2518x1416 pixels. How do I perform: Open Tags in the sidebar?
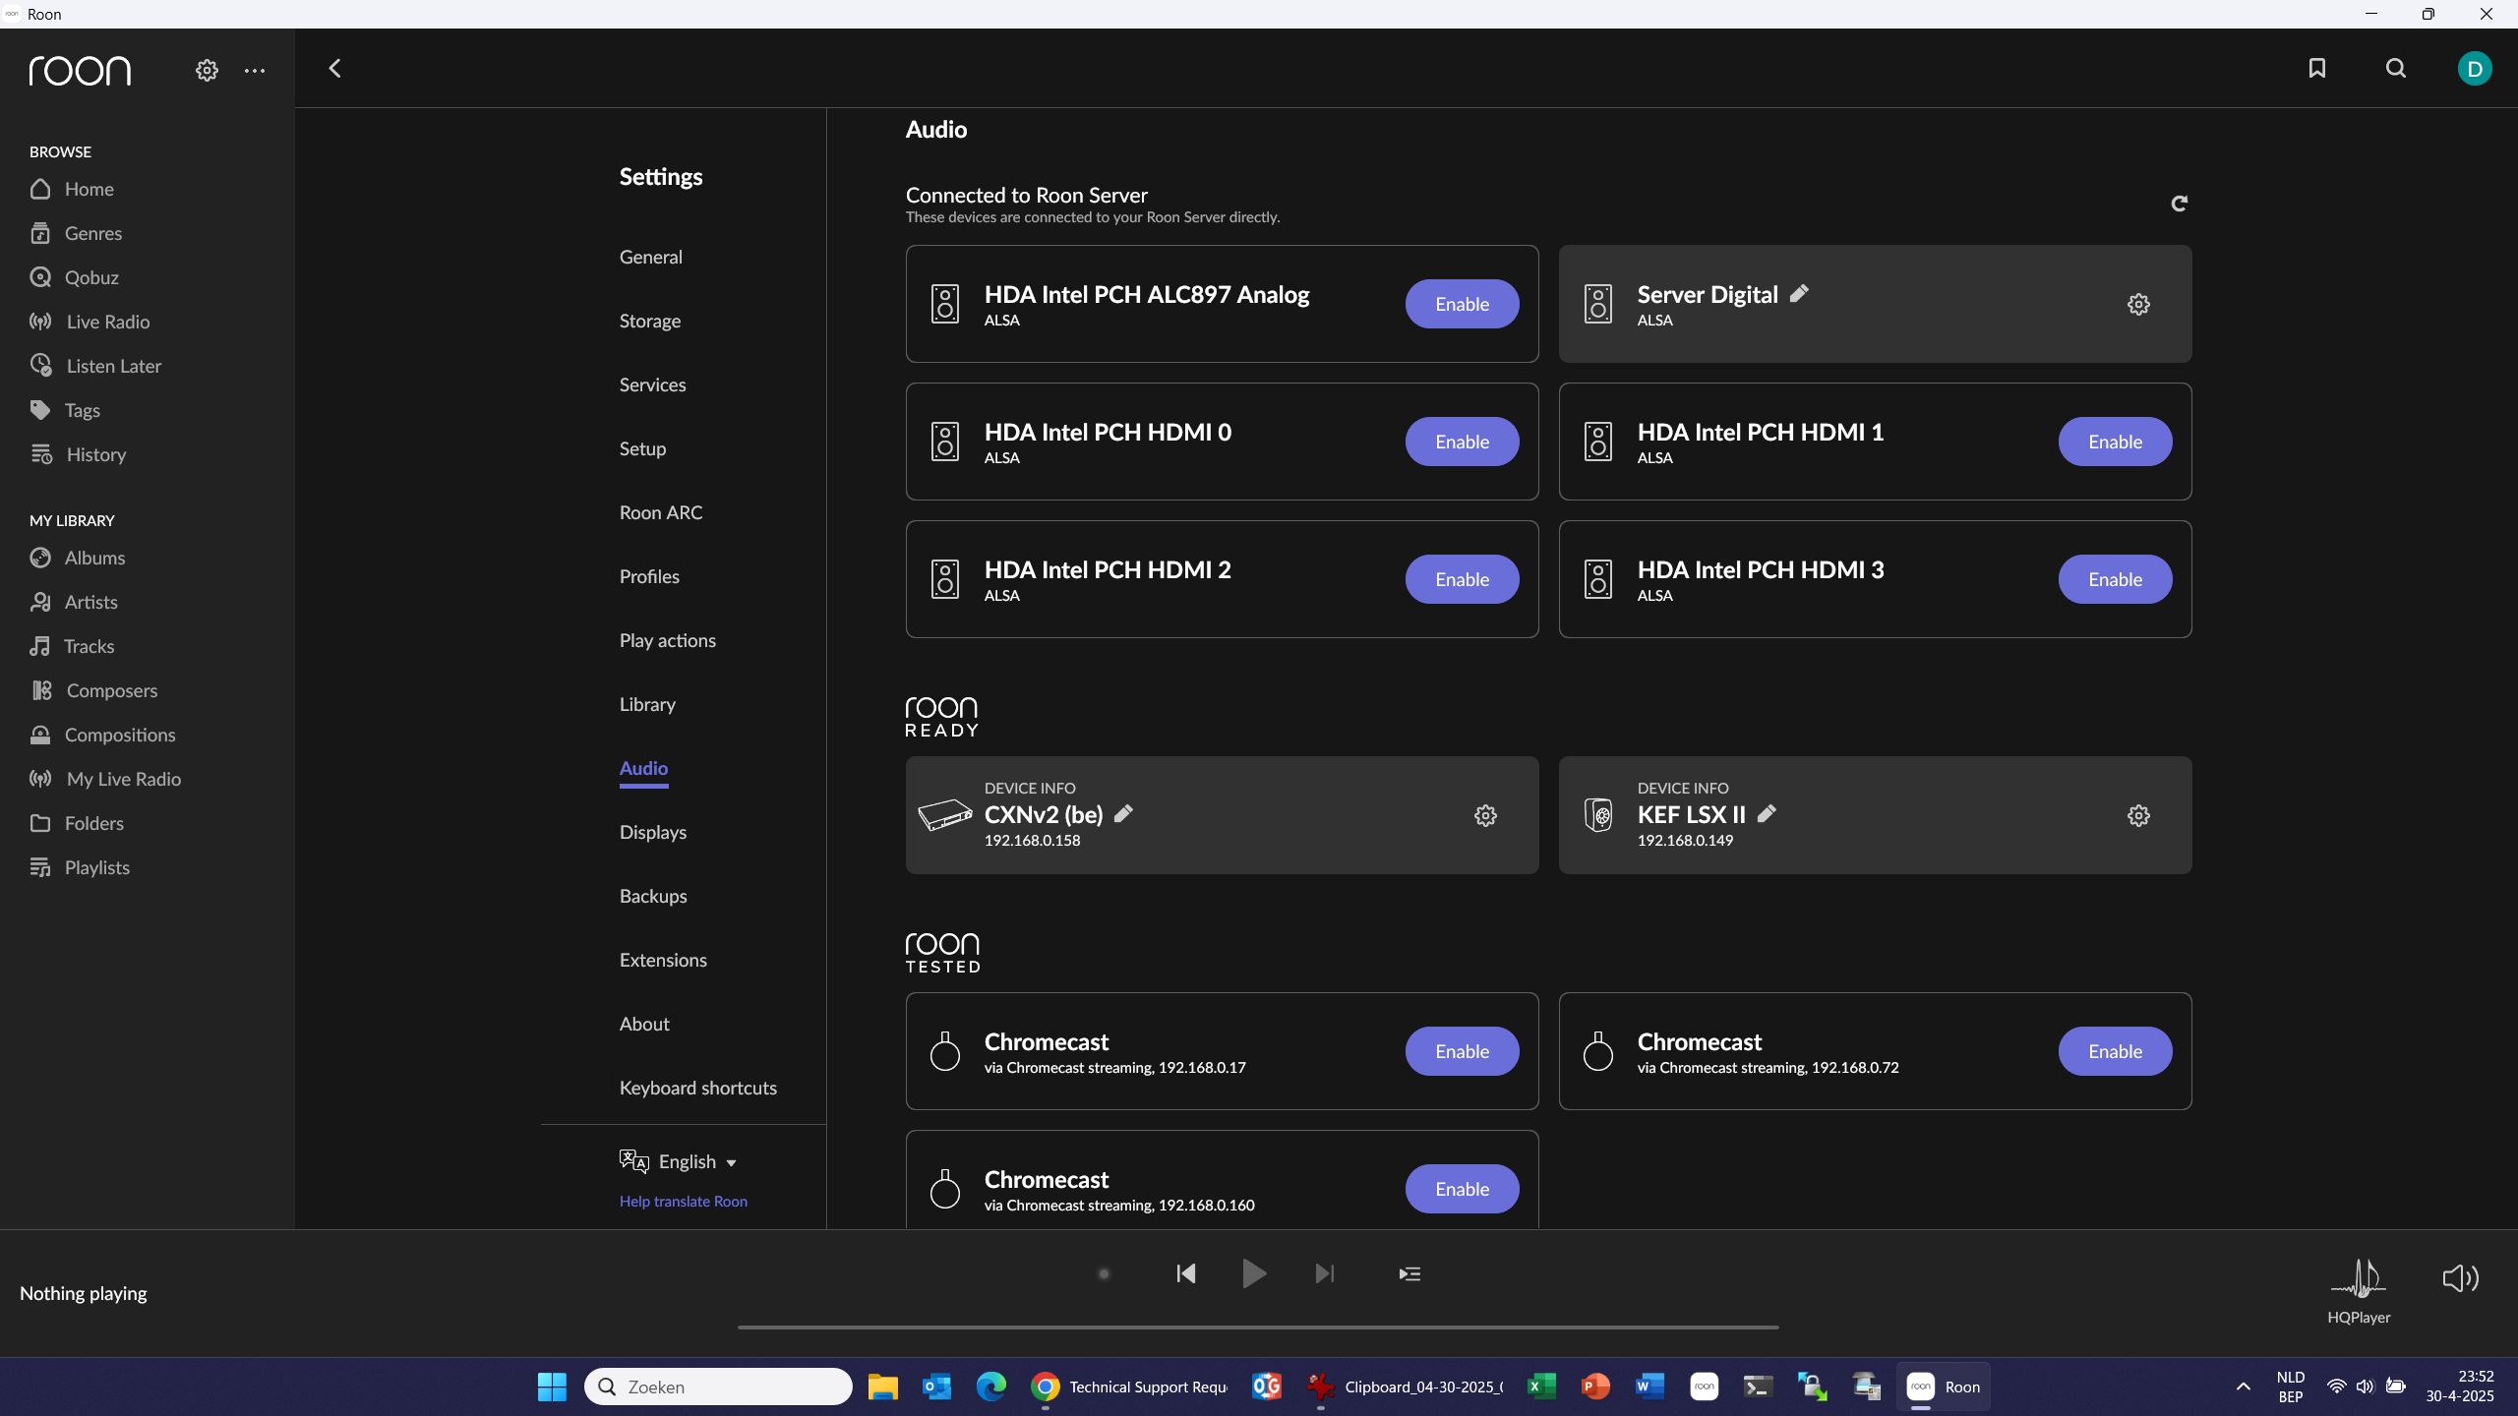pyautogui.click(x=65, y=410)
